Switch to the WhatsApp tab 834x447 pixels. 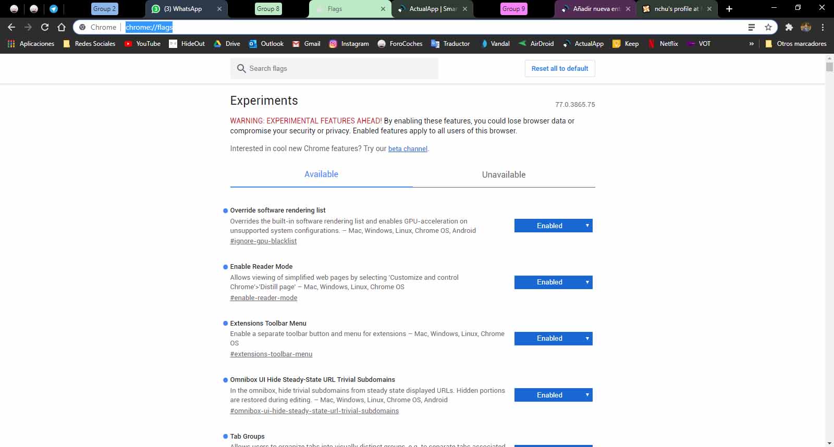click(182, 9)
